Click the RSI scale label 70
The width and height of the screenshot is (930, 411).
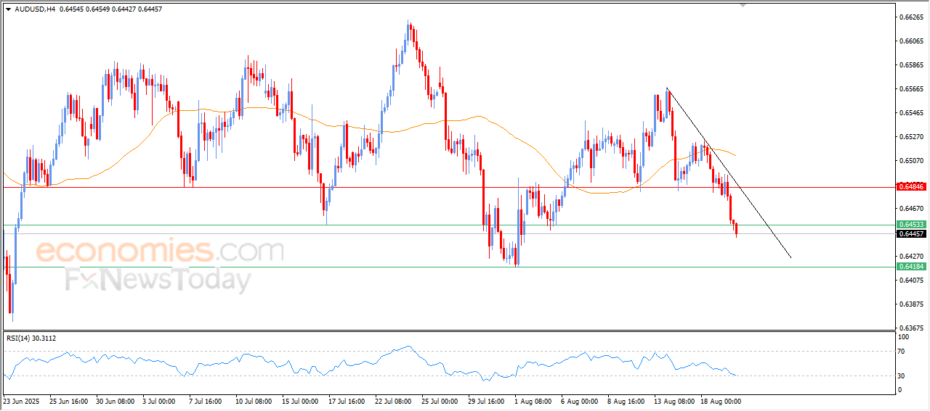902,351
